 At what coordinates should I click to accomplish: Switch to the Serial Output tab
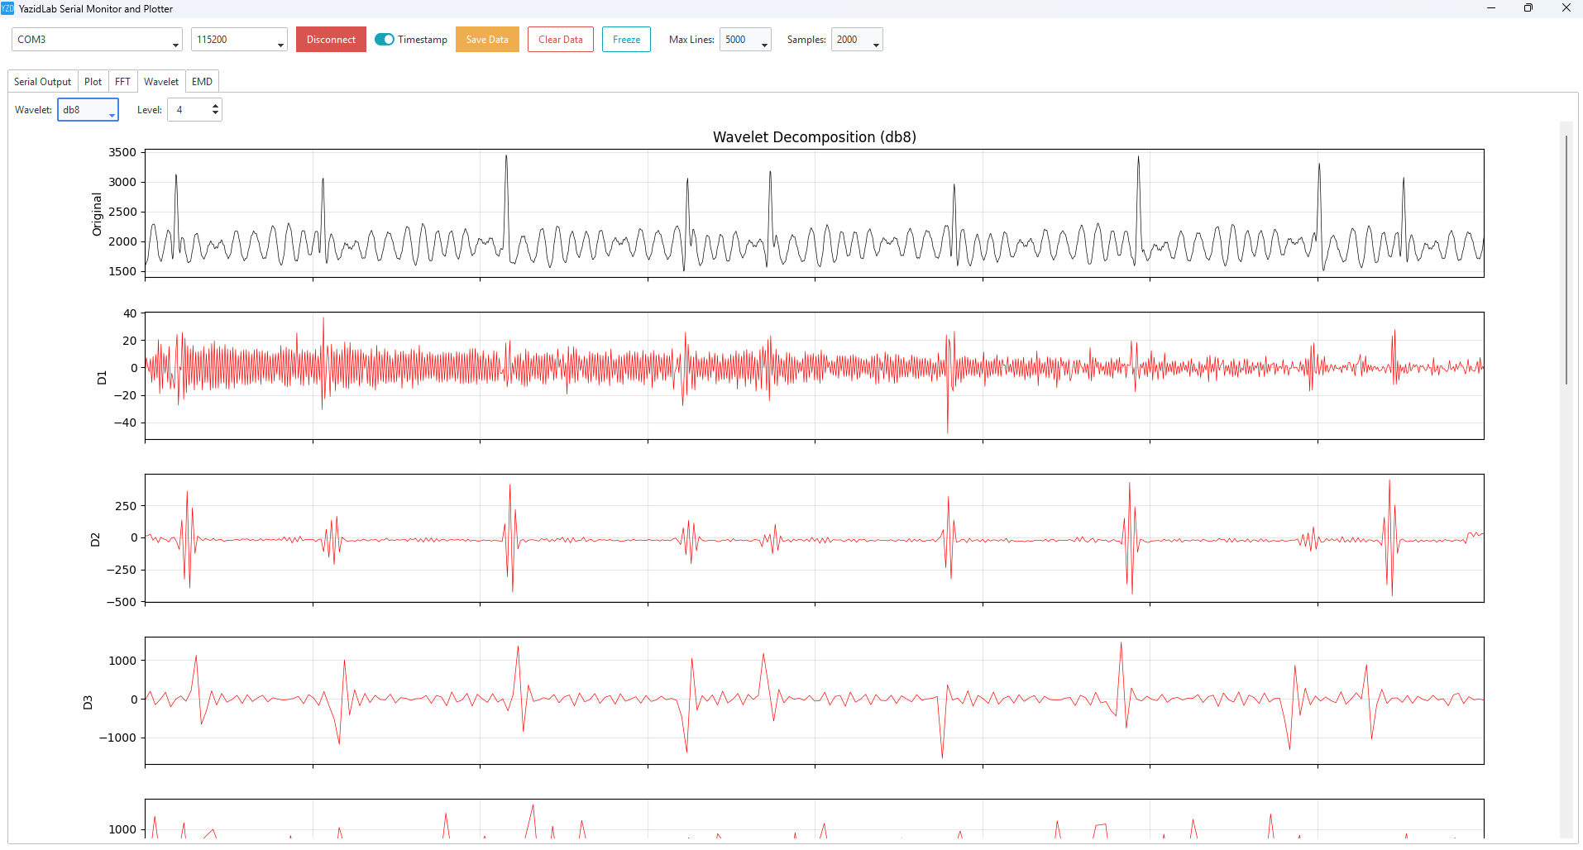point(43,82)
